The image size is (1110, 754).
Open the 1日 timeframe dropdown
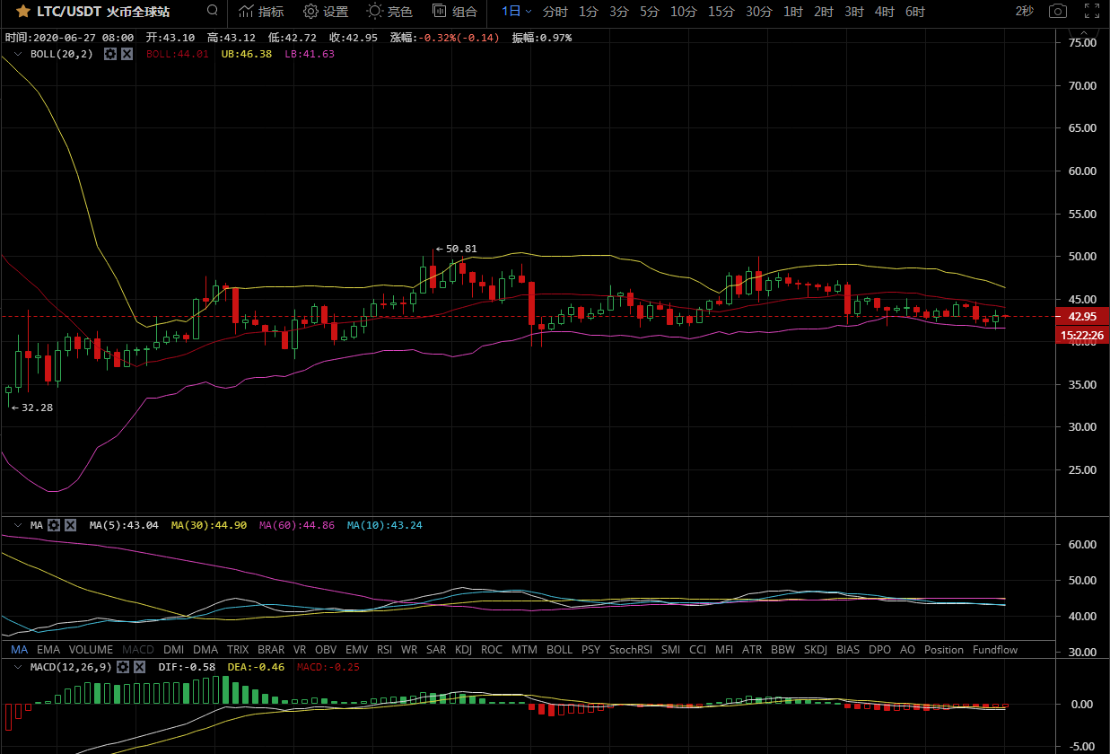(516, 12)
